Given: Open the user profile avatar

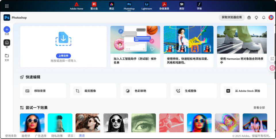Looking at the screenshot, I should click(271, 18).
